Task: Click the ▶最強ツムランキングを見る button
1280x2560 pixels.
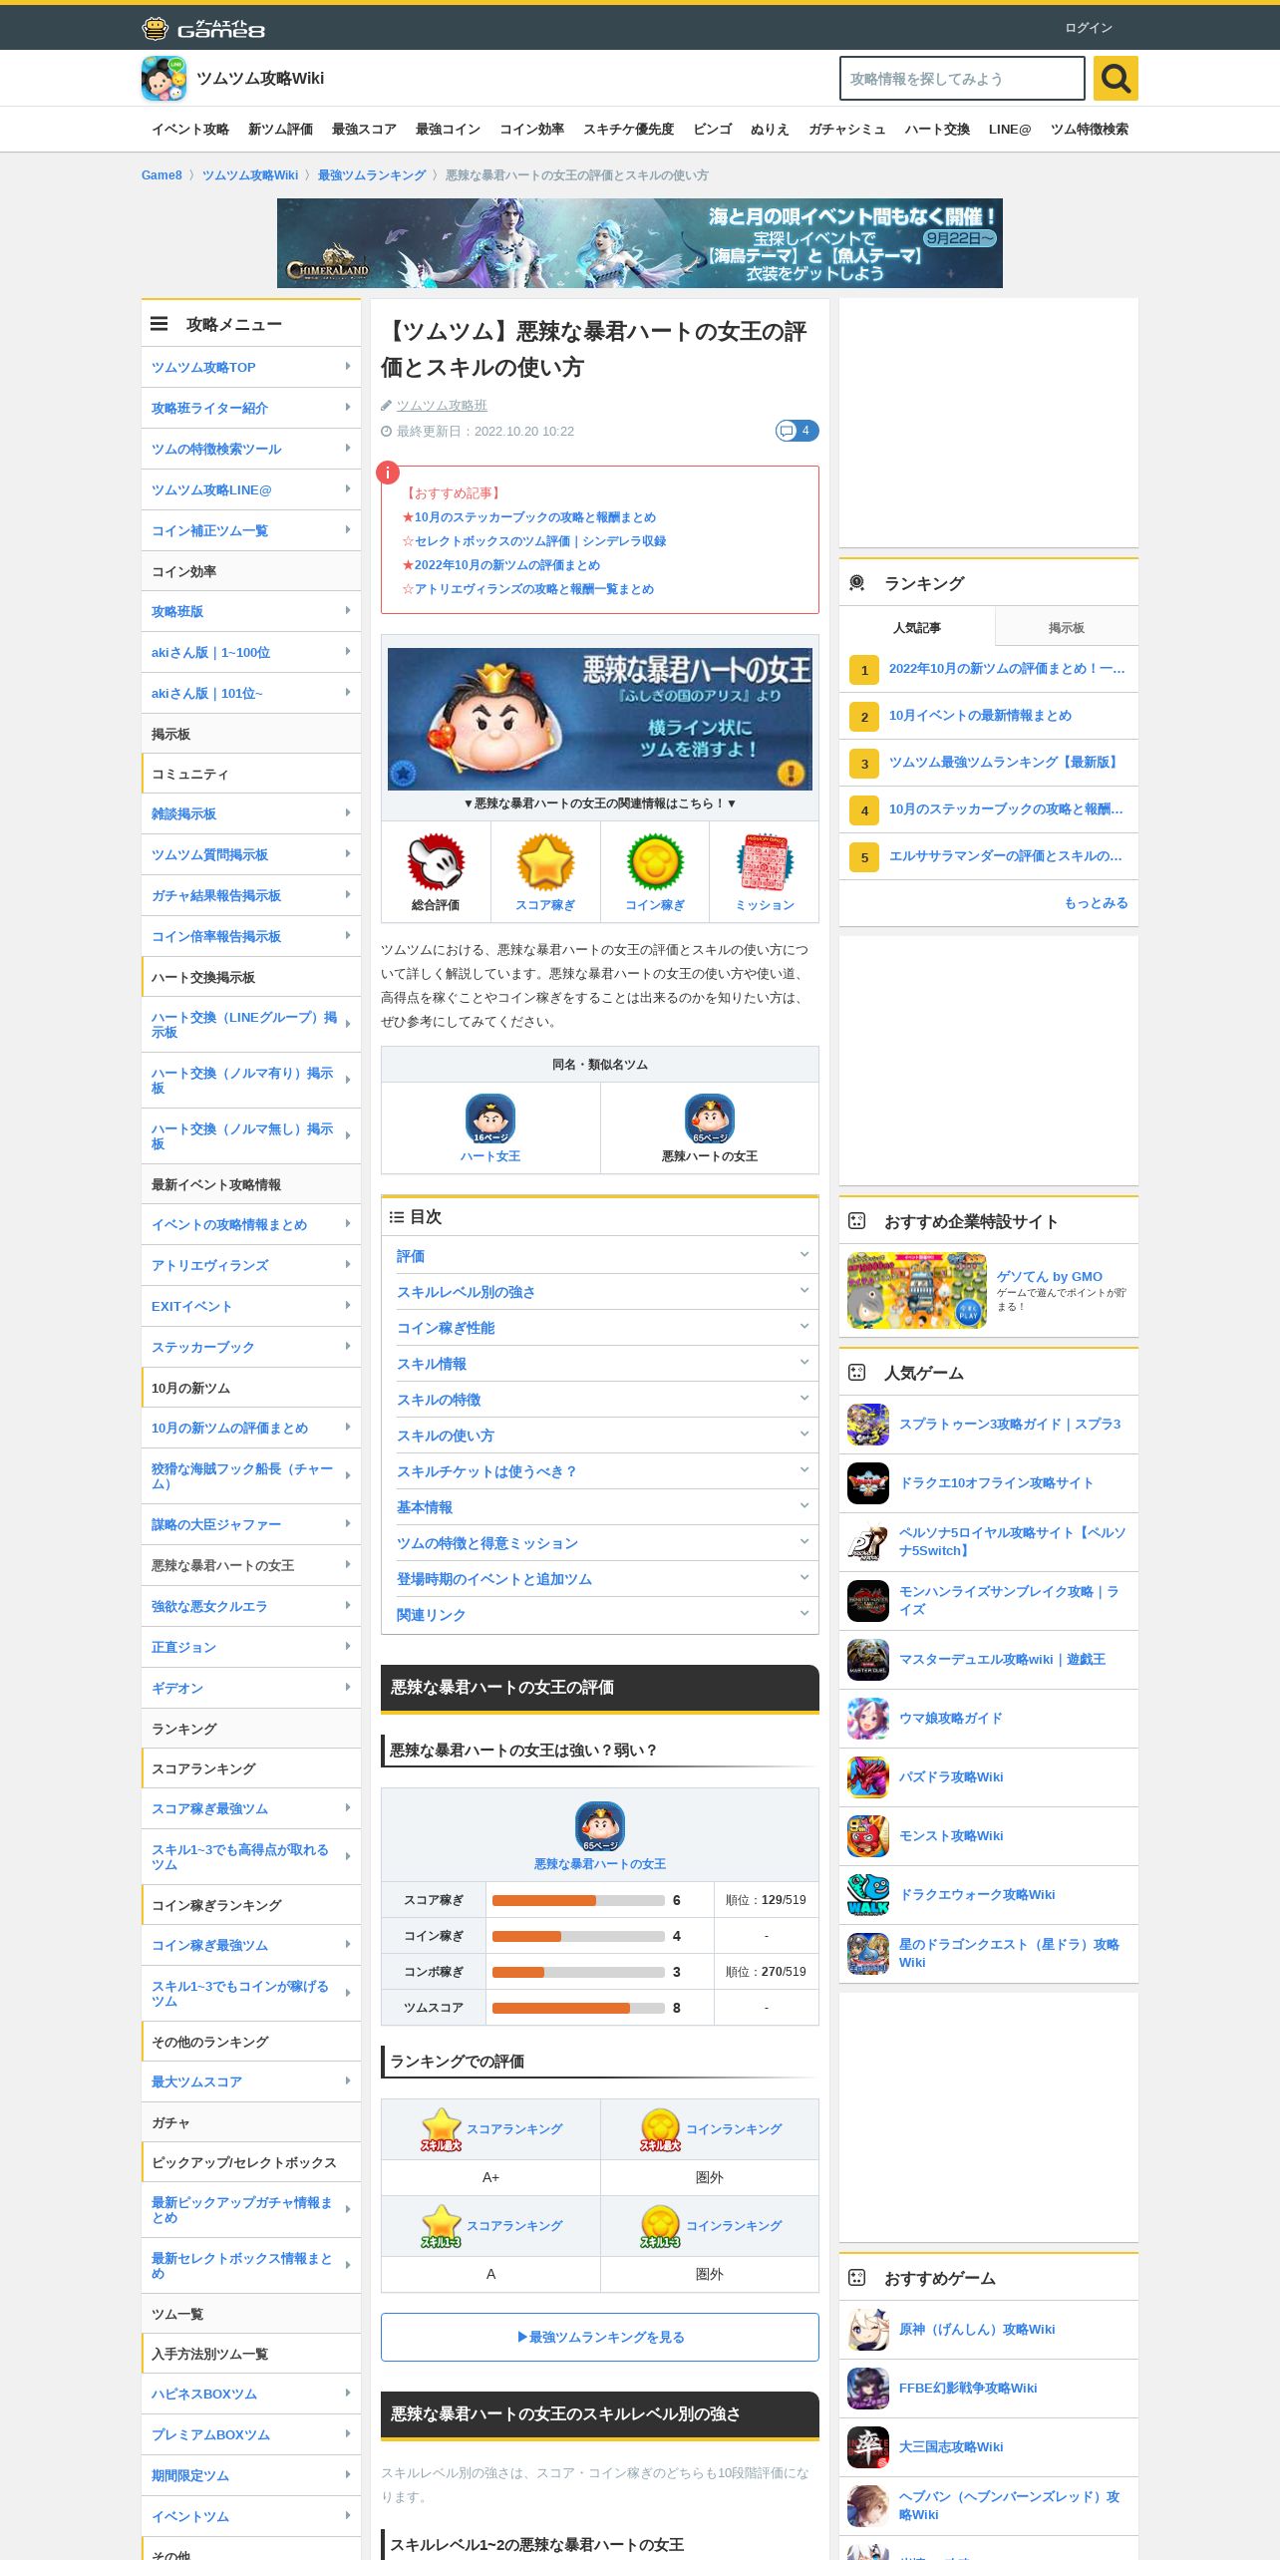Action: click(600, 2337)
